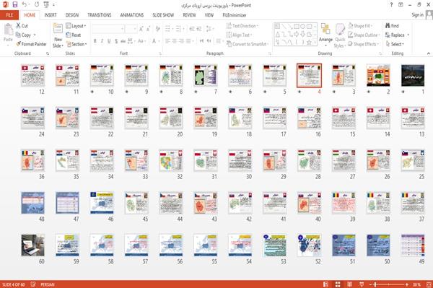
Task: Open the Layout dropdown
Action: pos(76,26)
